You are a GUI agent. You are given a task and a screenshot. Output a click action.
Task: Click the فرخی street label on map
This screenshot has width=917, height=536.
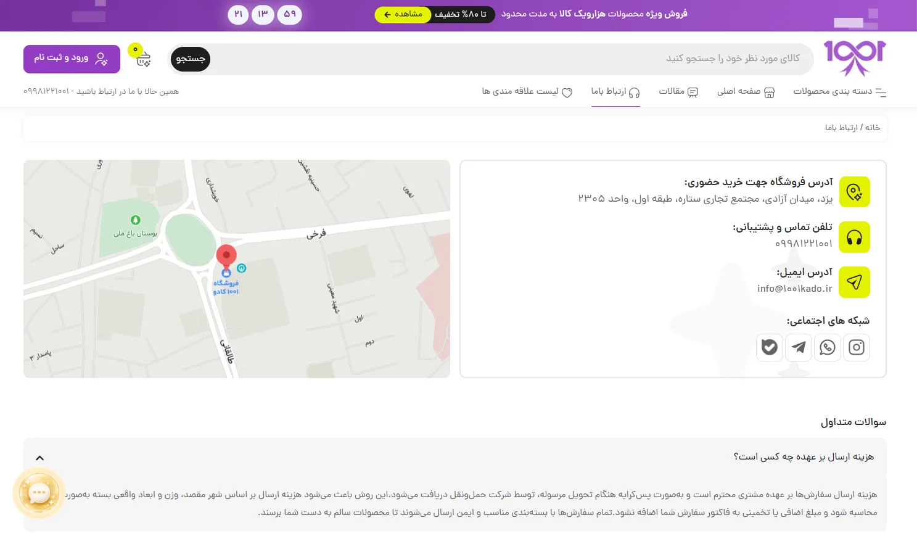coord(316,234)
